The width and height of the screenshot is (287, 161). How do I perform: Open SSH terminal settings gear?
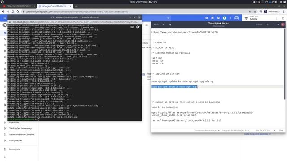(138, 27)
